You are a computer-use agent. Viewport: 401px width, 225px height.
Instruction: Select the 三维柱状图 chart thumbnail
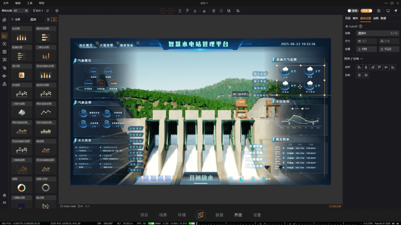[x=46, y=53]
